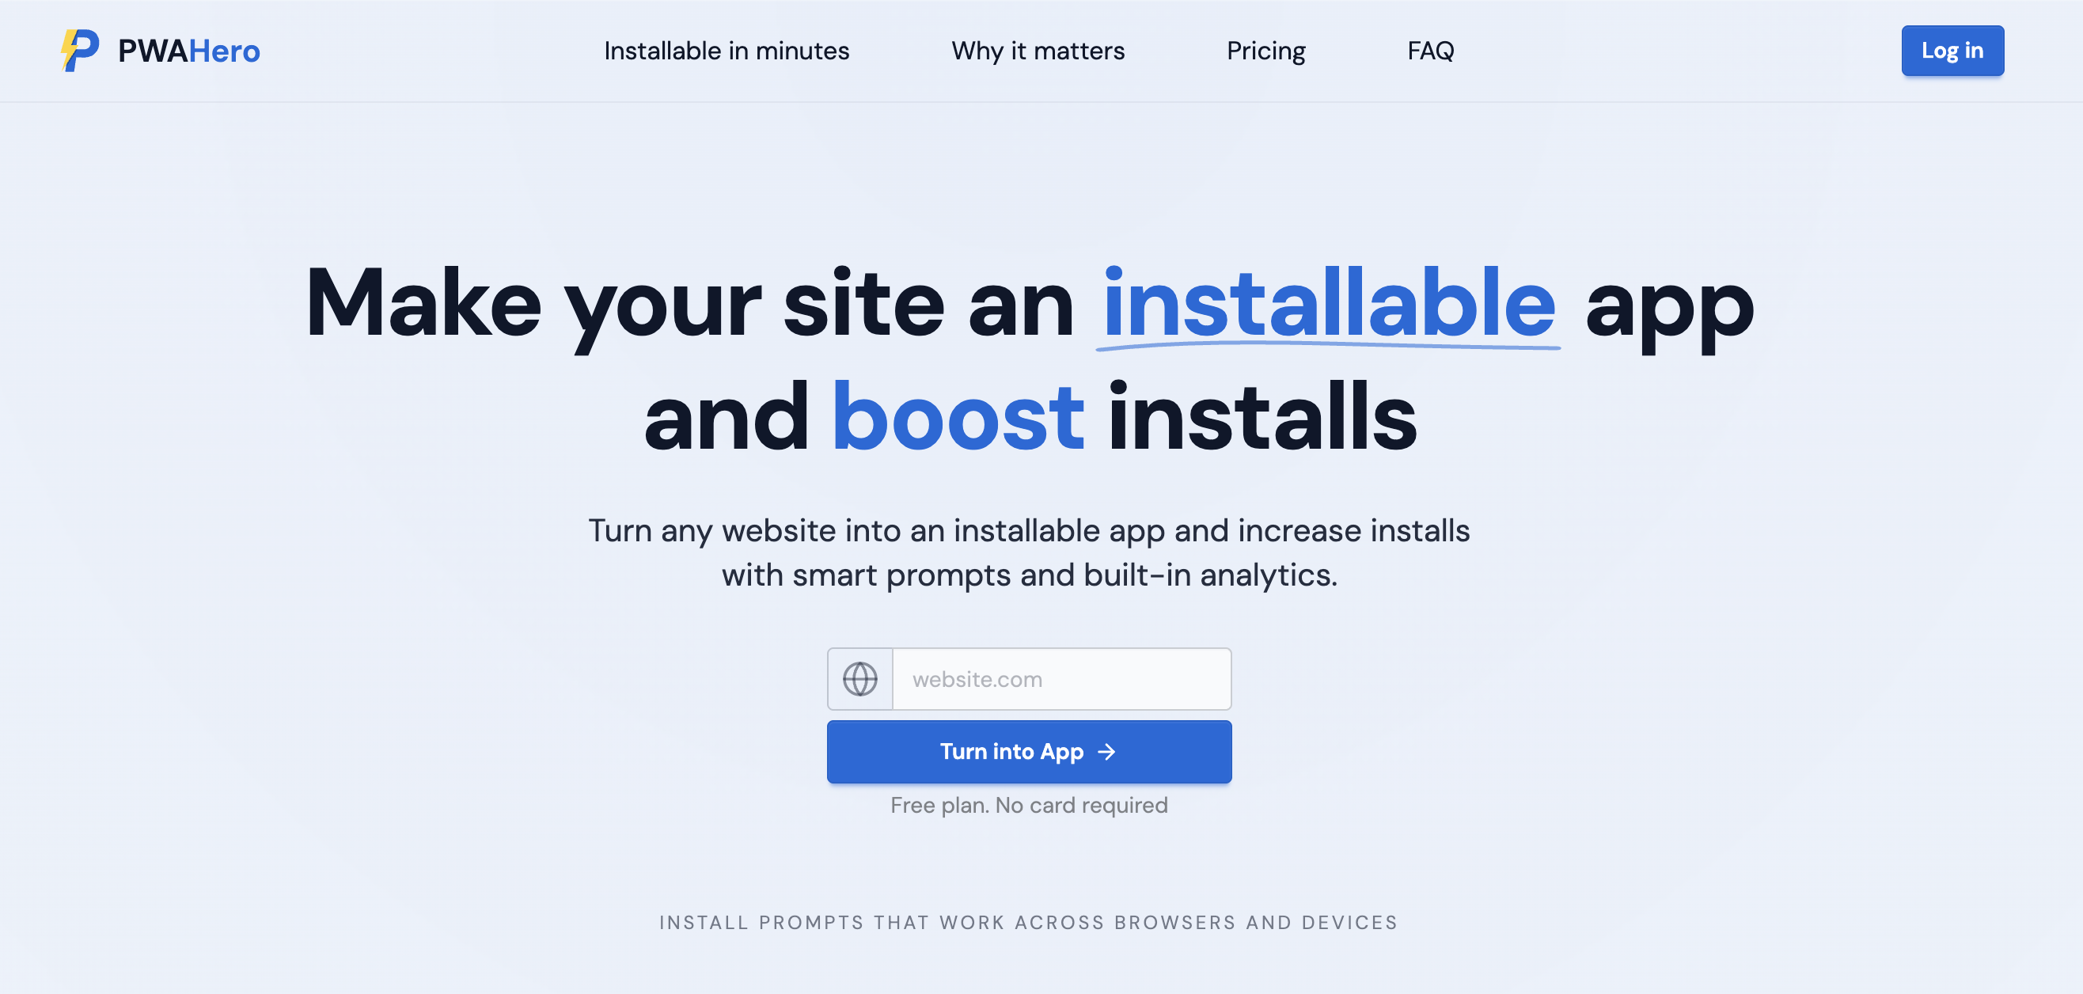The image size is (2083, 994).
Task: Open the Installable in minutes section
Action: [x=727, y=51]
